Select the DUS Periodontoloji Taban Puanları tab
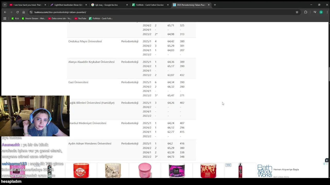The width and height of the screenshot is (330, 185). [191, 5]
